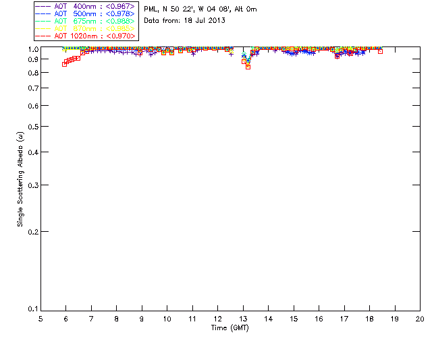Click the 0.8 y-axis tick label

click(33, 73)
